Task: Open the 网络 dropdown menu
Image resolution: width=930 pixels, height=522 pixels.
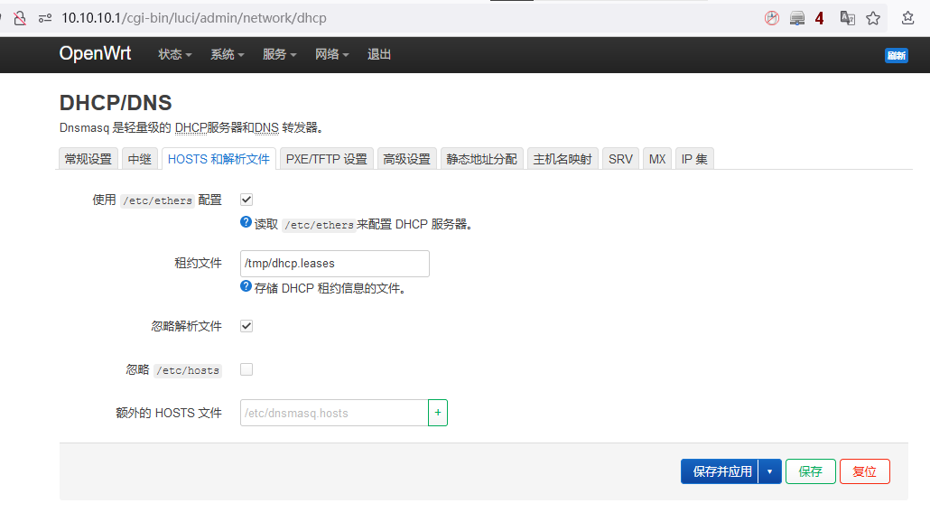Action: (332, 54)
